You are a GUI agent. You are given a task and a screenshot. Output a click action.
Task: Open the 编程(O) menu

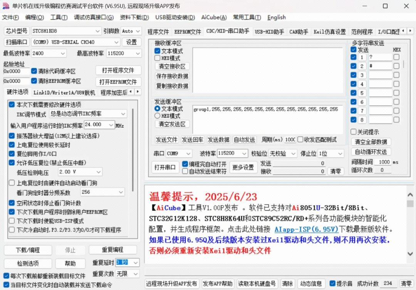(35, 17)
